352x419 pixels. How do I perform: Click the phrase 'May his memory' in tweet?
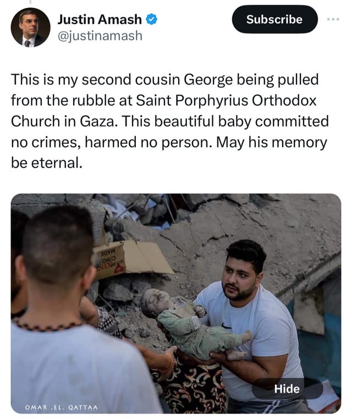(x=272, y=142)
